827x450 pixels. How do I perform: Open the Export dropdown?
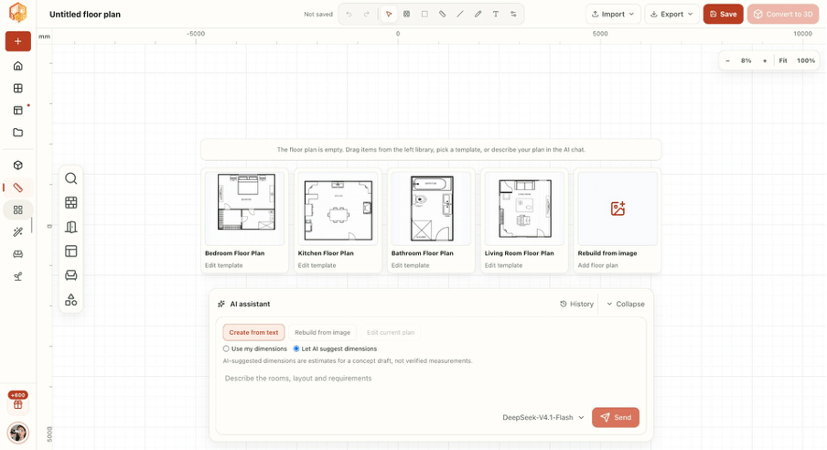pos(671,15)
